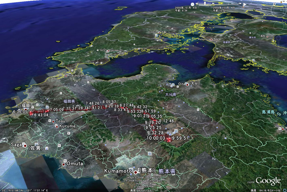The image size is (287, 192).
Task: Click the Saga city placemark dot
Action: (x=25, y=146)
